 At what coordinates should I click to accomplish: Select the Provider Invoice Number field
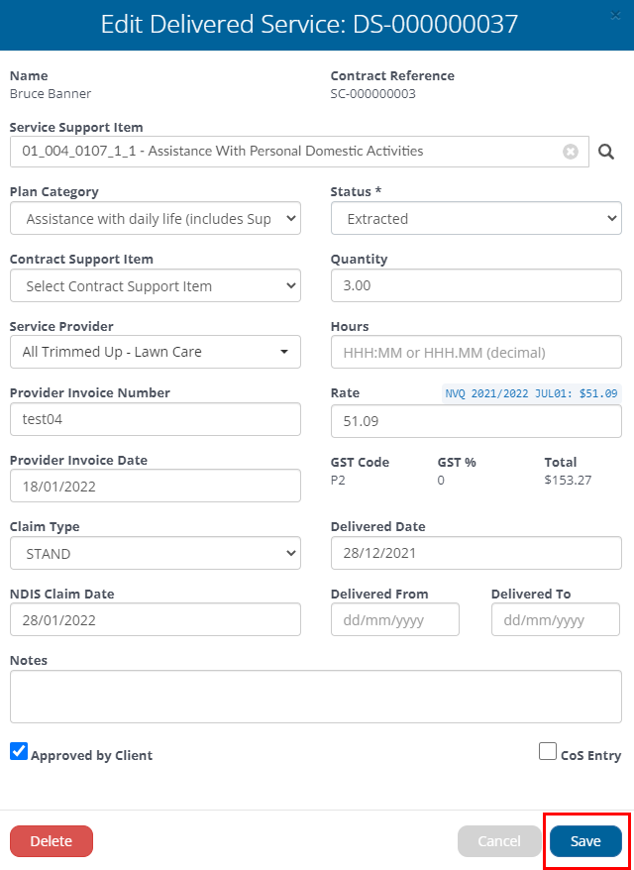(156, 419)
